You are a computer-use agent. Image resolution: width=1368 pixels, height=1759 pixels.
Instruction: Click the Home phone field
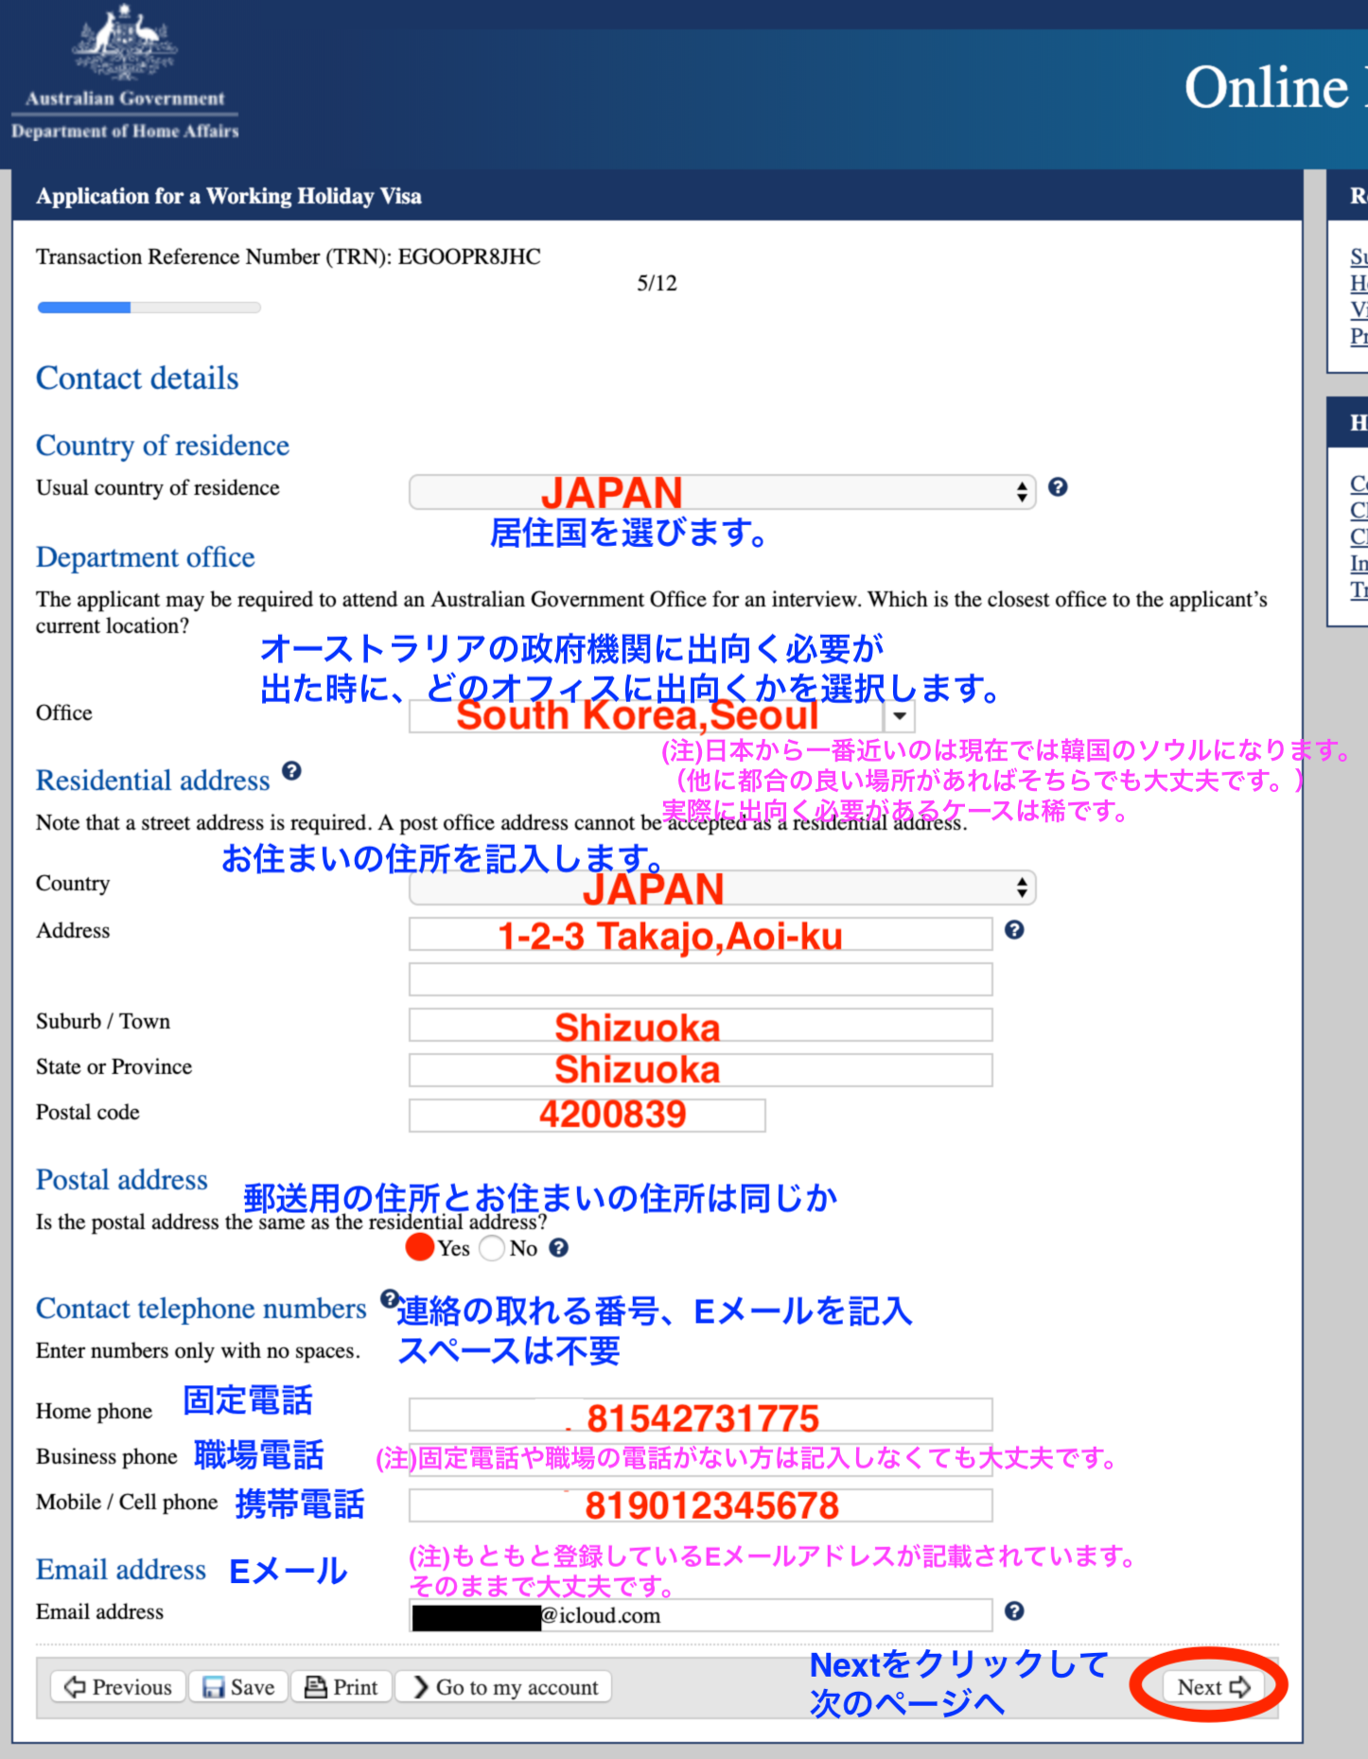click(x=701, y=1415)
